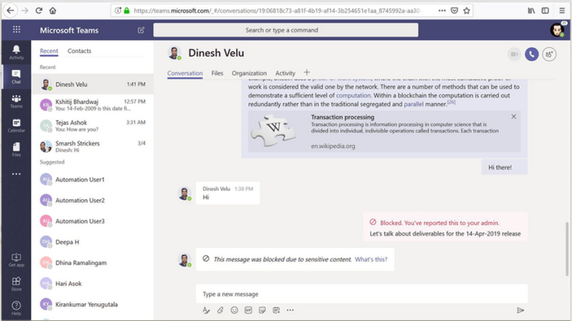Screen dimensions: 572x321
Task: Open the sticker picker
Action: (x=262, y=310)
